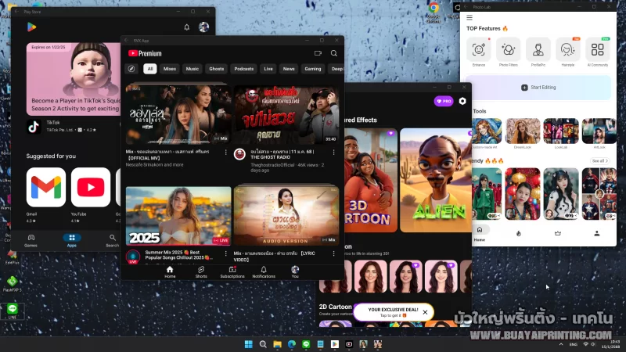
Task: Open Shorts in YouTube bottom bar
Action: tap(201, 271)
